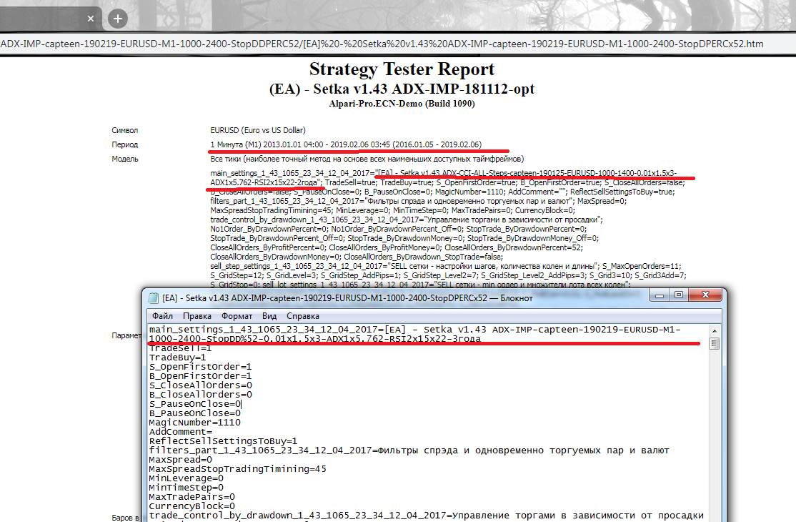
Task: Click Notepad scrollbar up arrow
Action: point(715,330)
